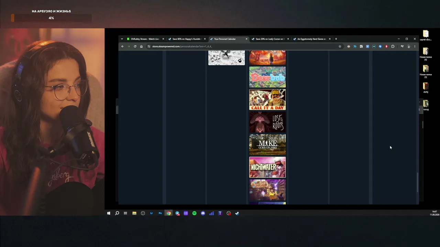Open Spotify from the taskbar

194,213
